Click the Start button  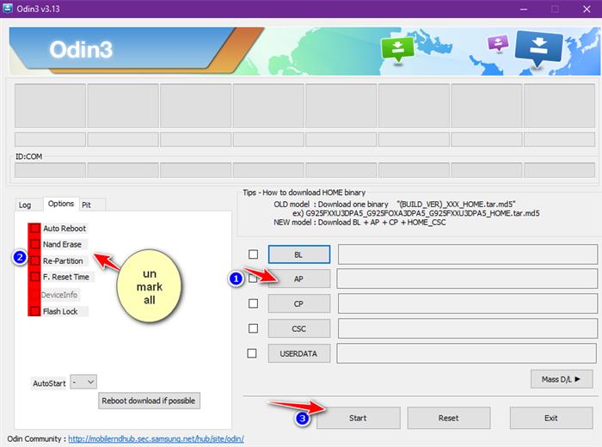[x=358, y=418]
